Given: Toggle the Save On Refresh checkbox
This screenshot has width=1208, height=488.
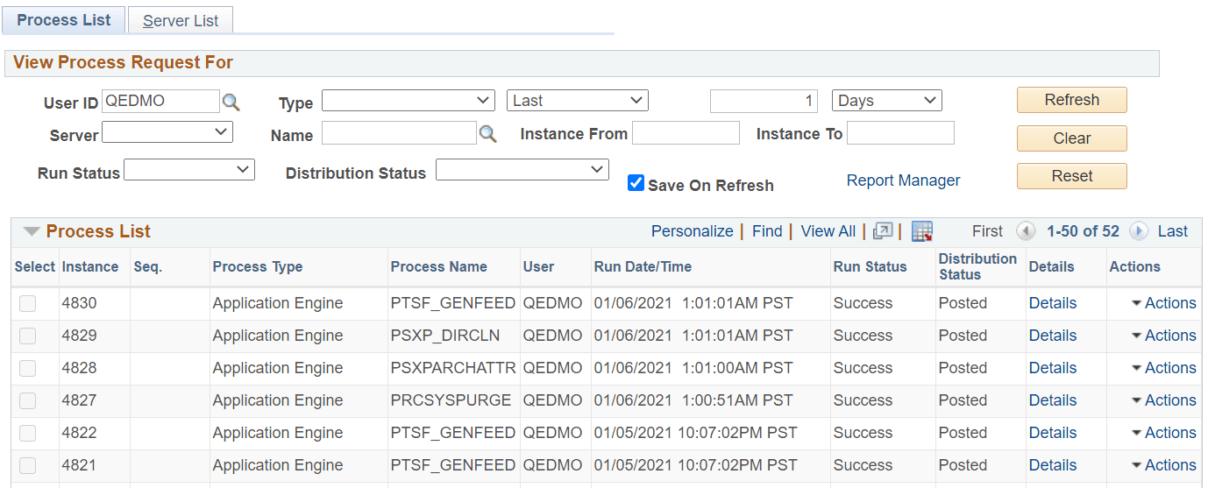Looking at the screenshot, I should pyautogui.click(x=636, y=183).
